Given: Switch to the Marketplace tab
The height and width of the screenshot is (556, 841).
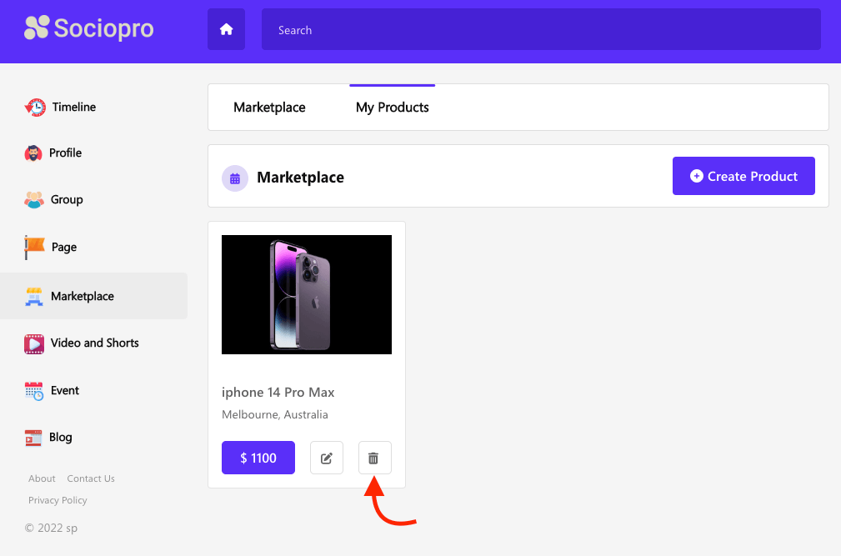Looking at the screenshot, I should [x=269, y=107].
